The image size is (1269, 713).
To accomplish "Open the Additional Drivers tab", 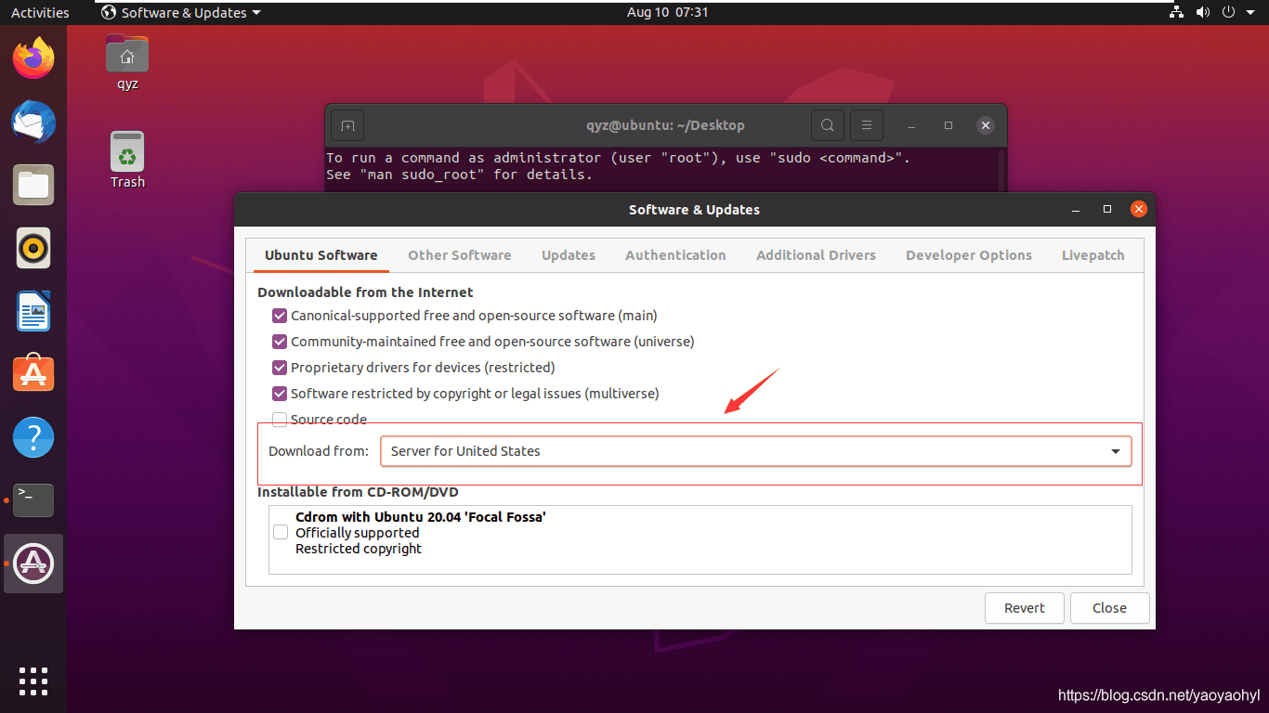I will click(x=816, y=255).
